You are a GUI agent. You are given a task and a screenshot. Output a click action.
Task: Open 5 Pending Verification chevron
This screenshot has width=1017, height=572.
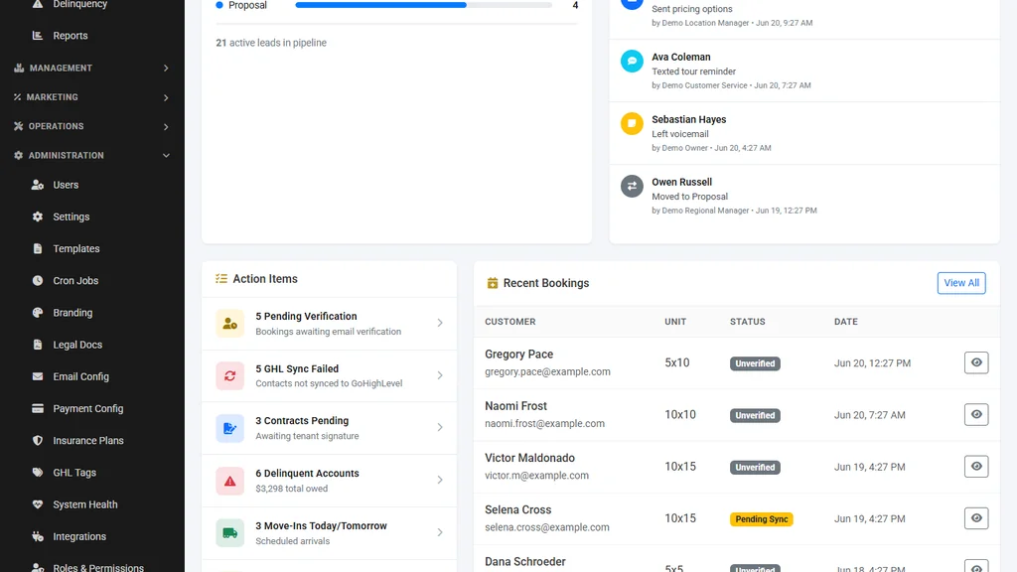[440, 323]
